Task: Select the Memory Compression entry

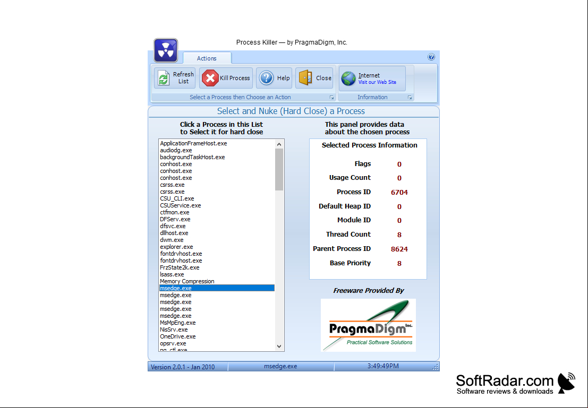Action: pyautogui.click(x=217, y=281)
